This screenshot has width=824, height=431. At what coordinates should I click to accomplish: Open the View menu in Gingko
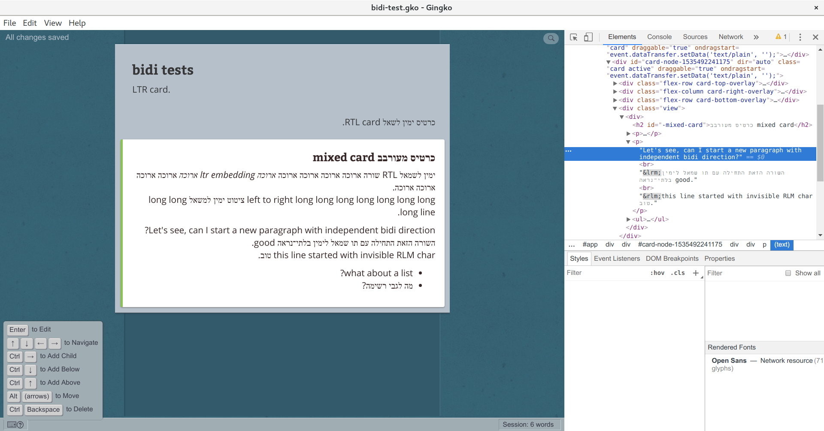click(x=52, y=23)
